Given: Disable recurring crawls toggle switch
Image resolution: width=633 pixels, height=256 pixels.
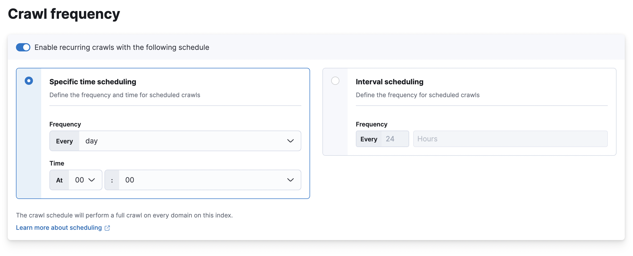Looking at the screenshot, I should click(23, 47).
